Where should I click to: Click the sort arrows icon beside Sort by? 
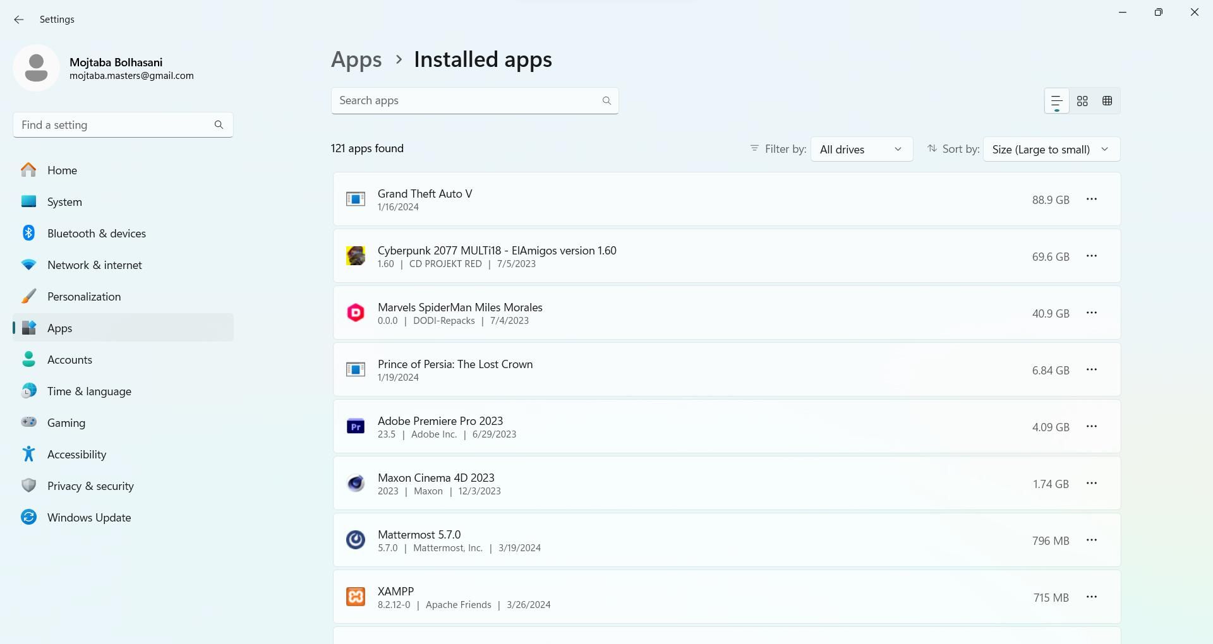932,148
